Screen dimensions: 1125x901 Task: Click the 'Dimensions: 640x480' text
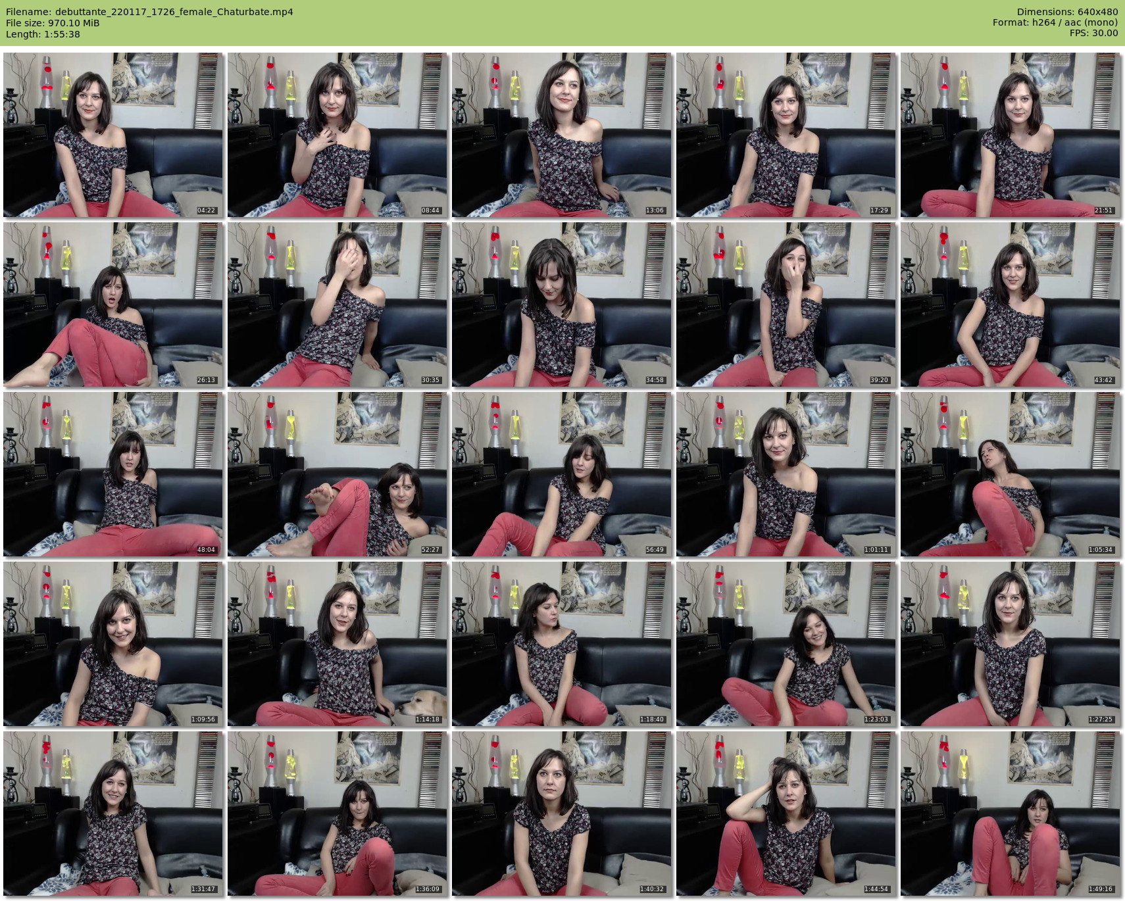pos(1067,12)
